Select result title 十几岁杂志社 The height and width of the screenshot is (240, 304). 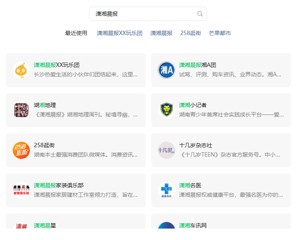[x=195, y=145]
